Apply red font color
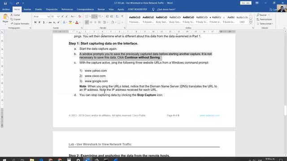This screenshot has width=287, height=161. [77, 22]
